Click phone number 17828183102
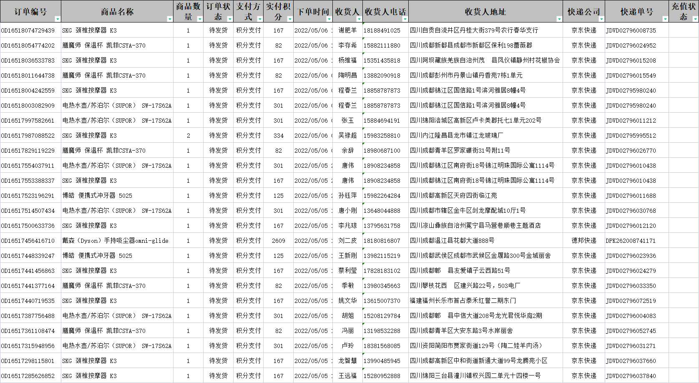 click(385, 271)
